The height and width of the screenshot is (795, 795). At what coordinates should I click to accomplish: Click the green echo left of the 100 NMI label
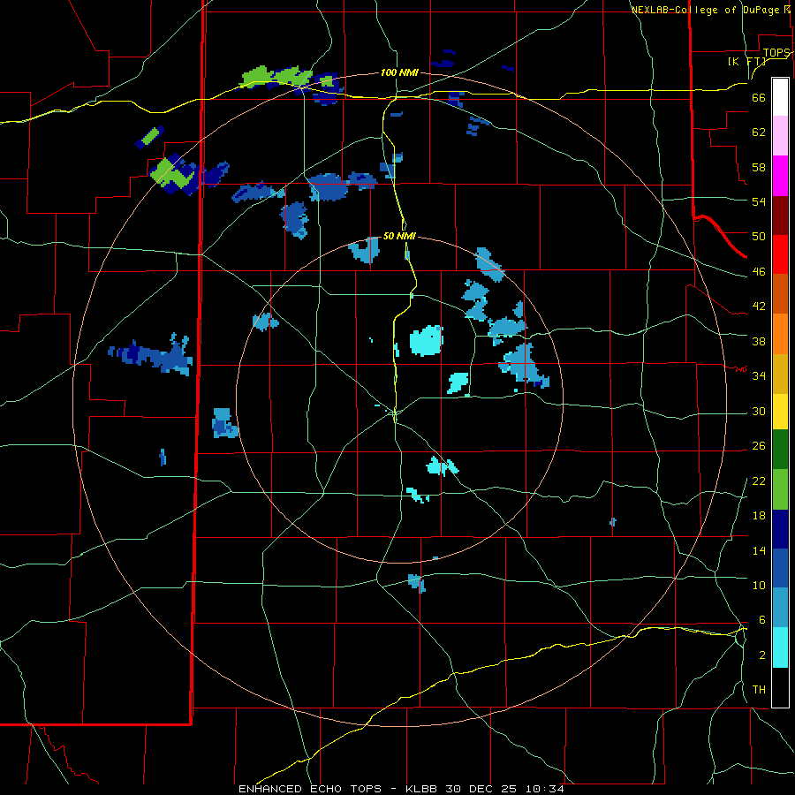[276, 76]
